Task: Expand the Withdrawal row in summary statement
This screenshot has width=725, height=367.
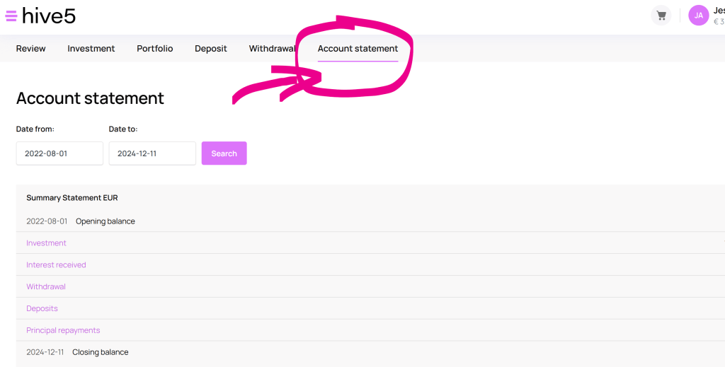Action: (x=46, y=287)
